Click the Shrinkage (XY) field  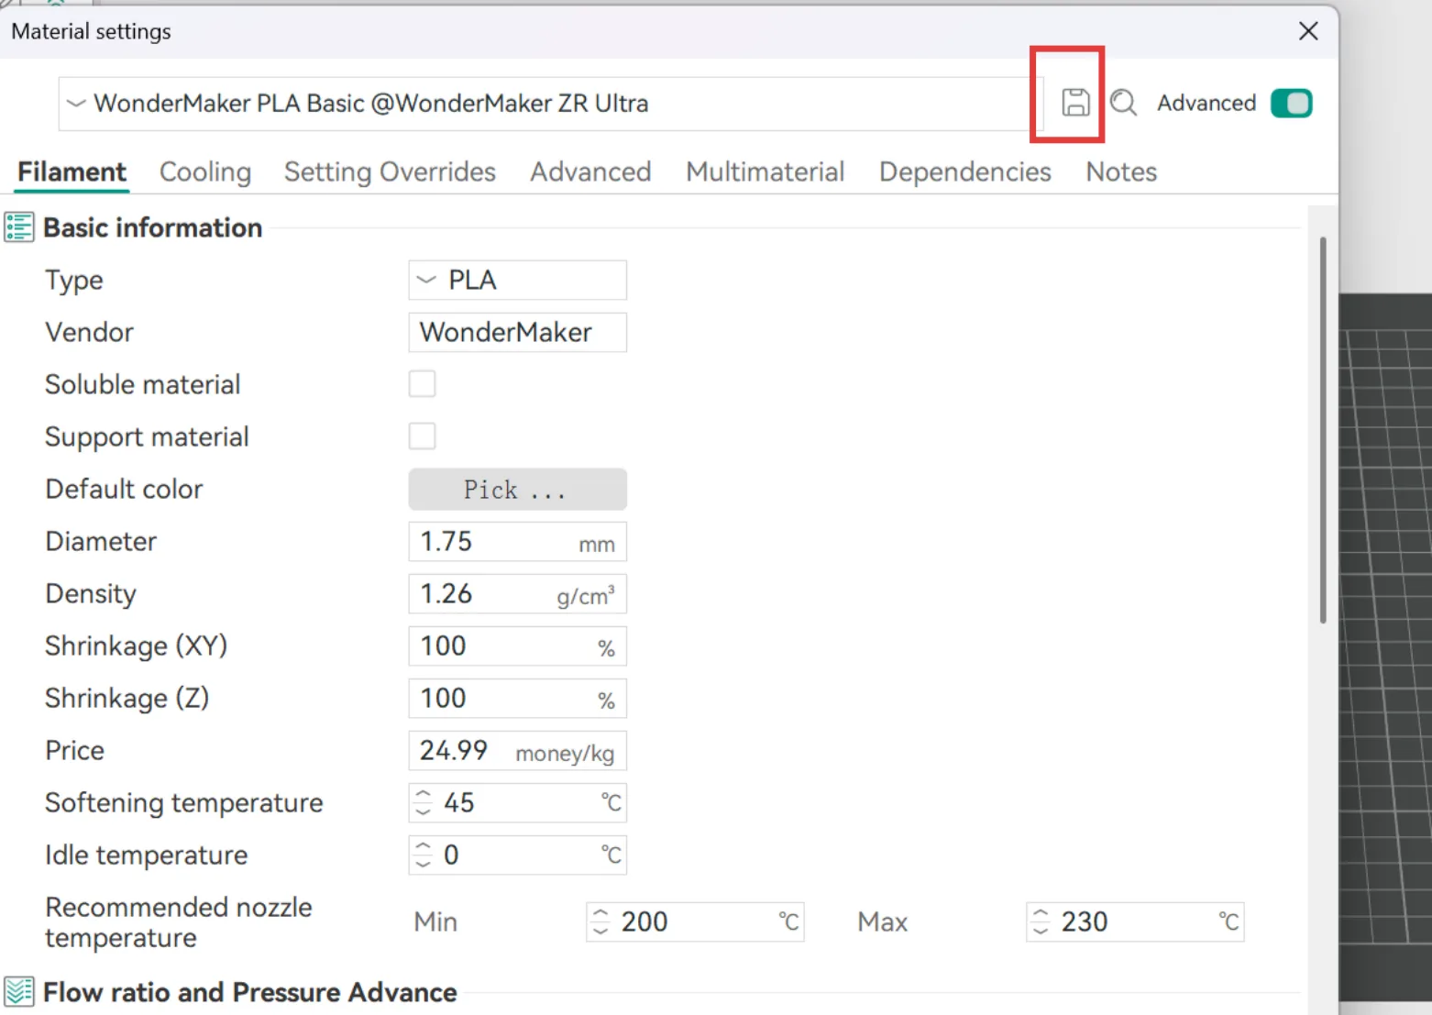pyautogui.click(x=517, y=645)
